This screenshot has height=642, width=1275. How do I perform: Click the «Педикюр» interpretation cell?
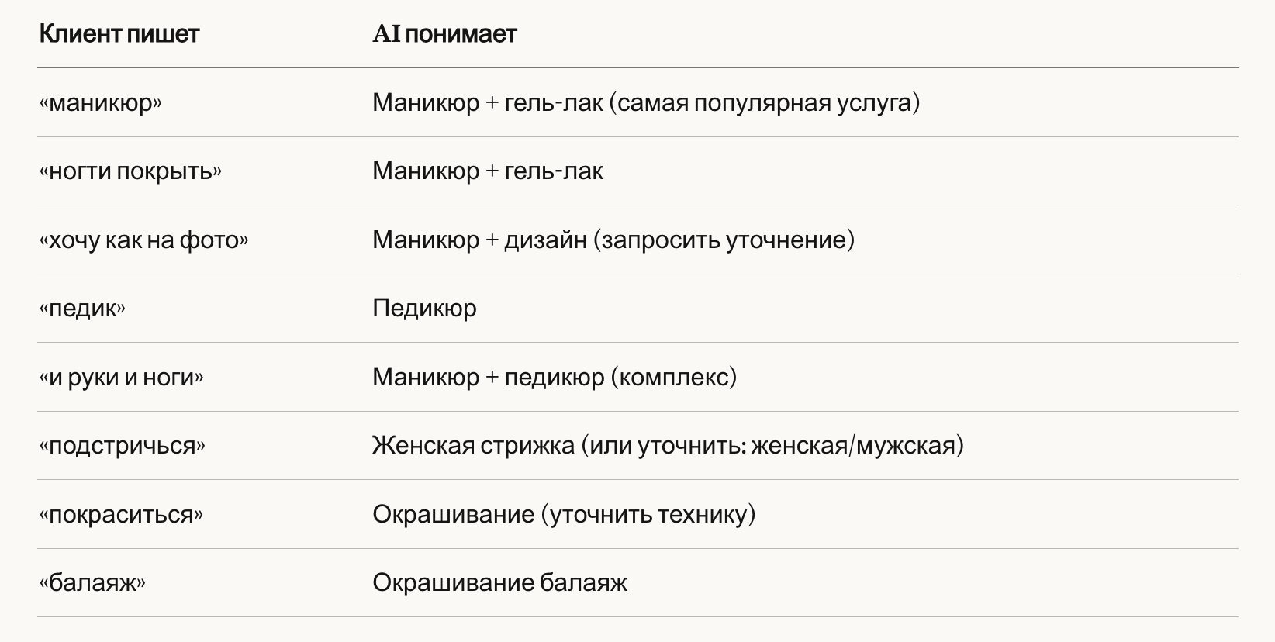pyautogui.click(x=424, y=309)
